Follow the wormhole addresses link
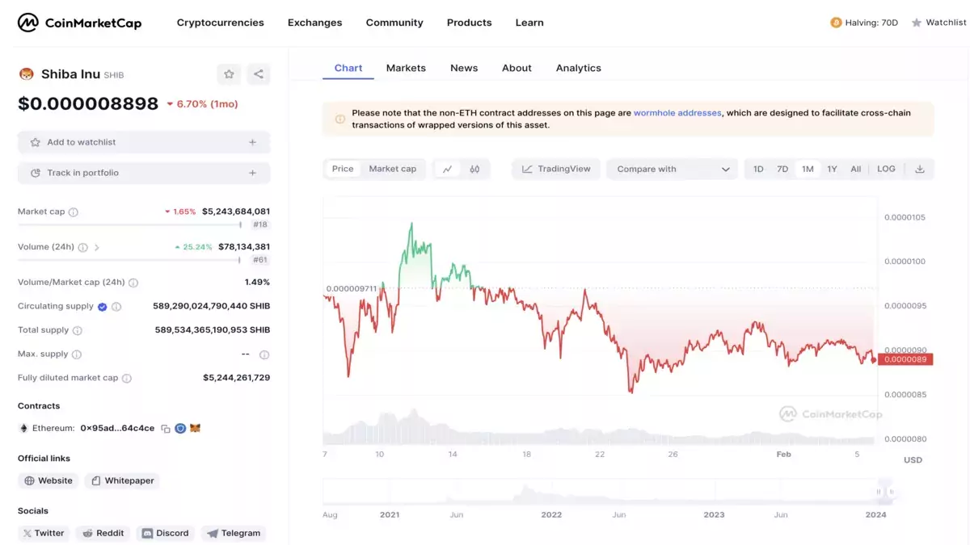This screenshot has height=545, width=970. (677, 113)
